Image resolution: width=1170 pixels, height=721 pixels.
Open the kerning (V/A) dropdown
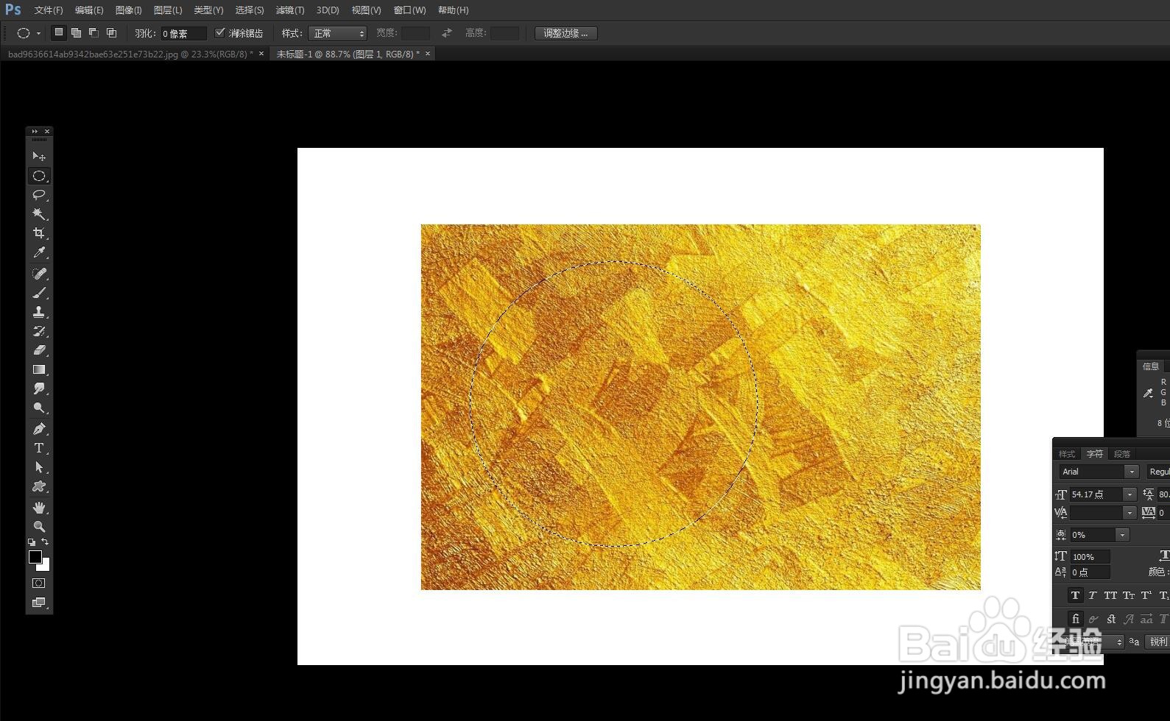[x=1130, y=513]
